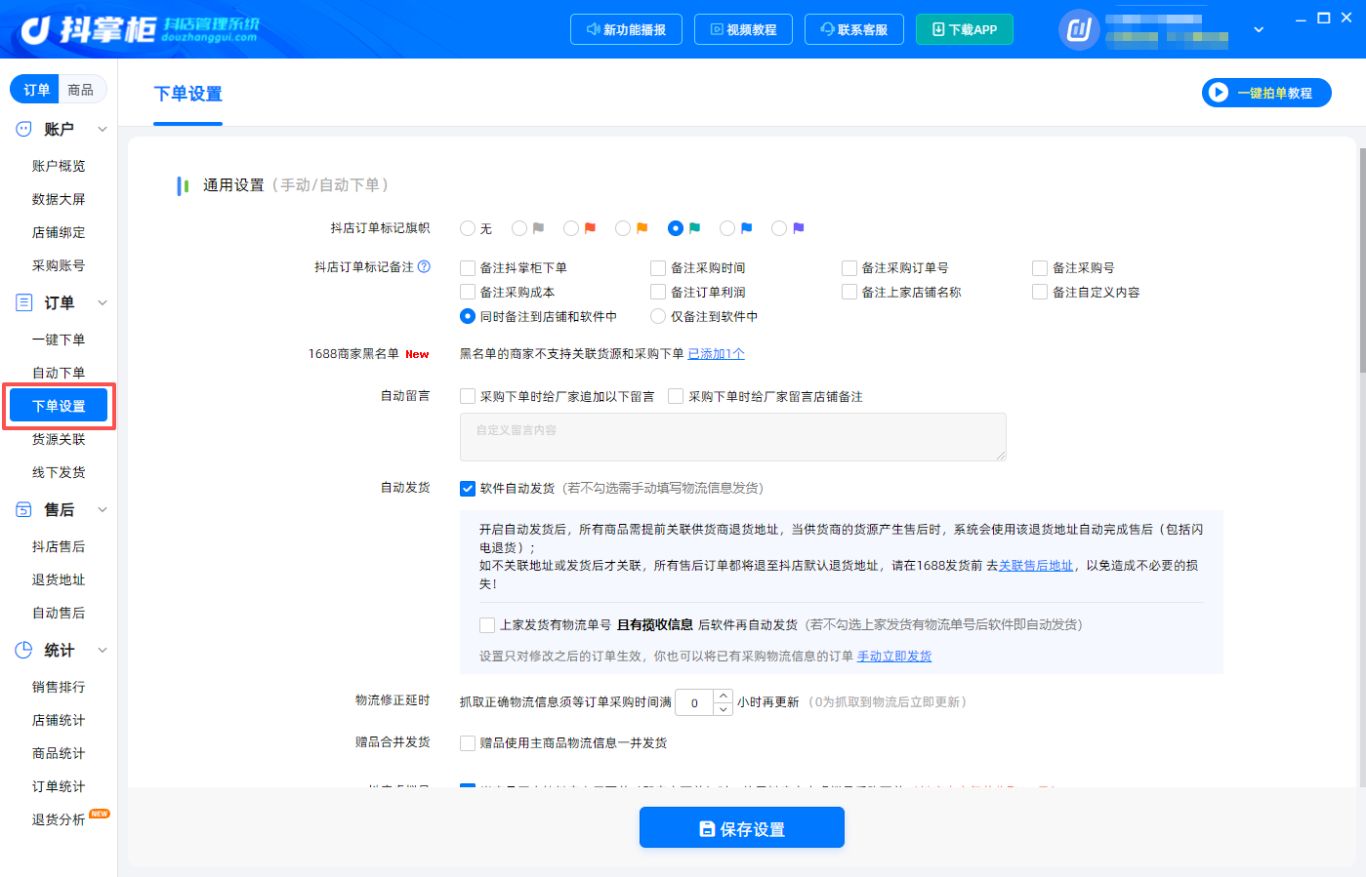Click the help icon beside 抖店订单标记备注
The width and height of the screenshot is (1366, 877).
coord(424,266)
